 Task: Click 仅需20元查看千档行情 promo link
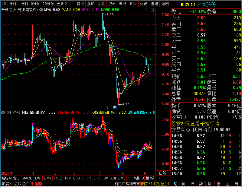pos(195,124)
